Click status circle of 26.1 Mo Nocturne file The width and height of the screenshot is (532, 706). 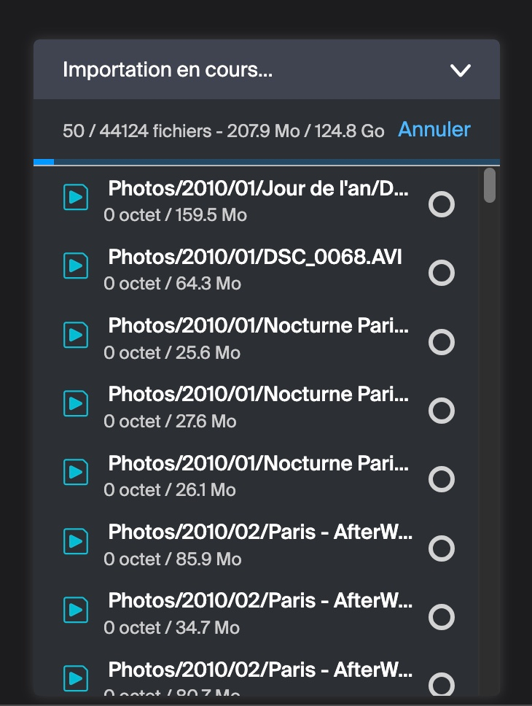coord(441,479)
